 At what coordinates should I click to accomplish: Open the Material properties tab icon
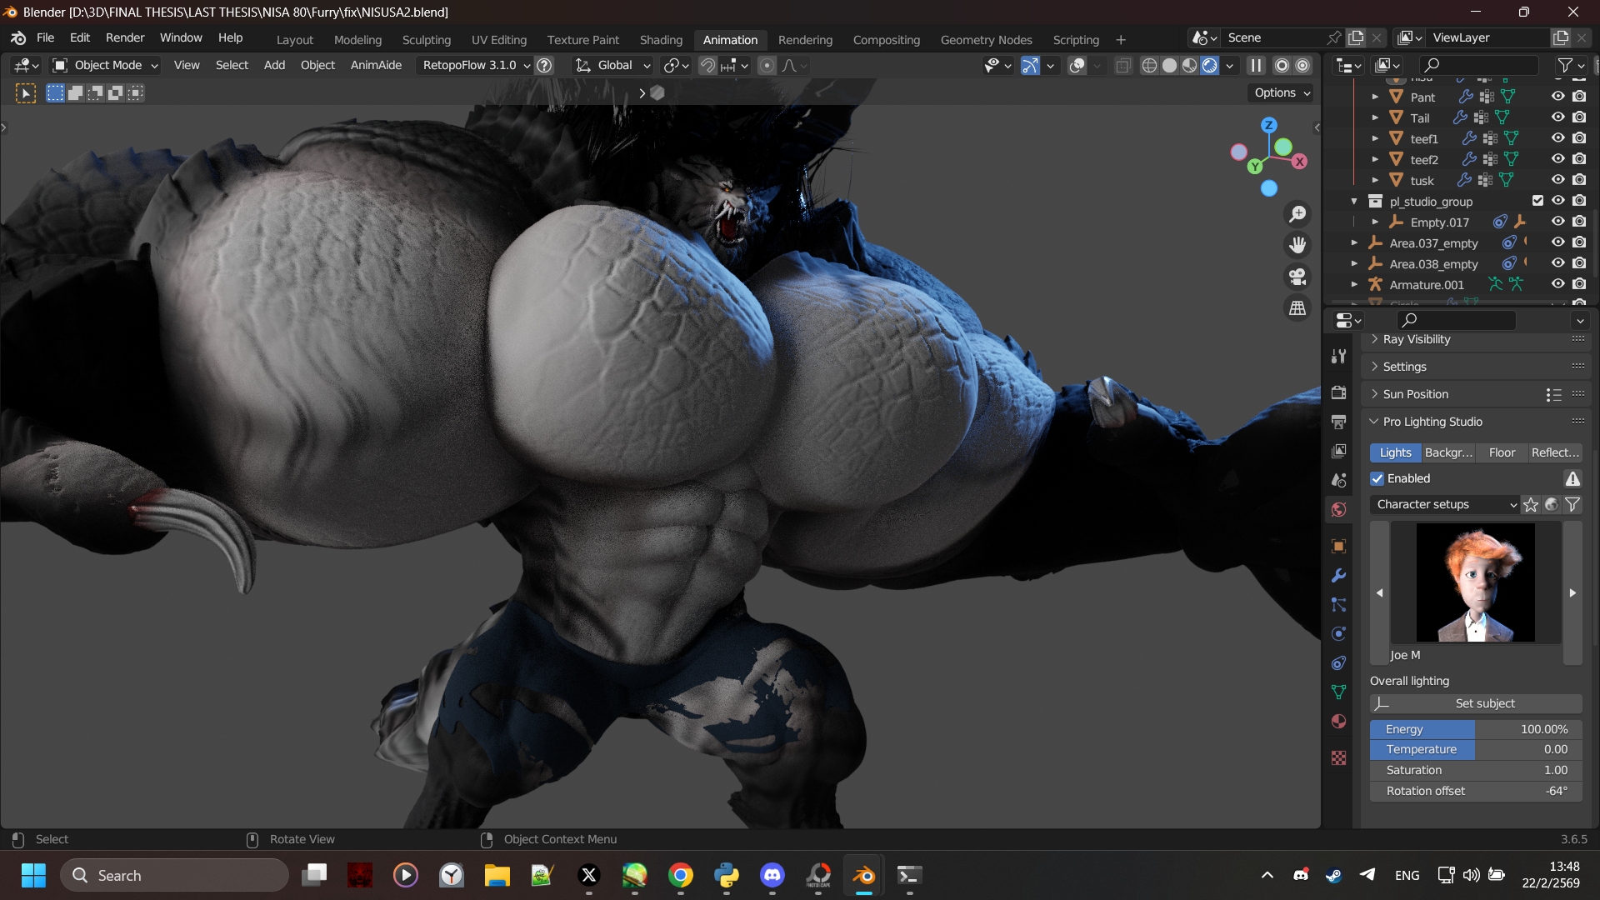pyautogui.click(x=1338, y=721)
